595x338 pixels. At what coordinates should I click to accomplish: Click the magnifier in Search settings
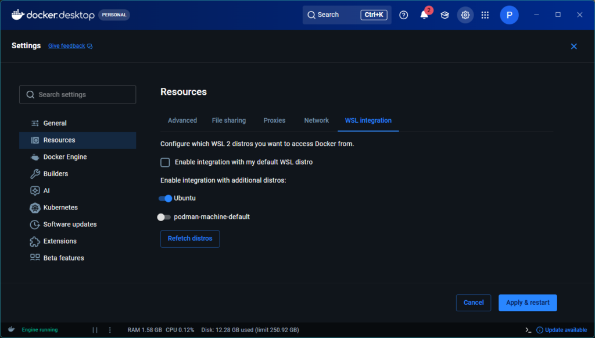(x=30, y=95)
